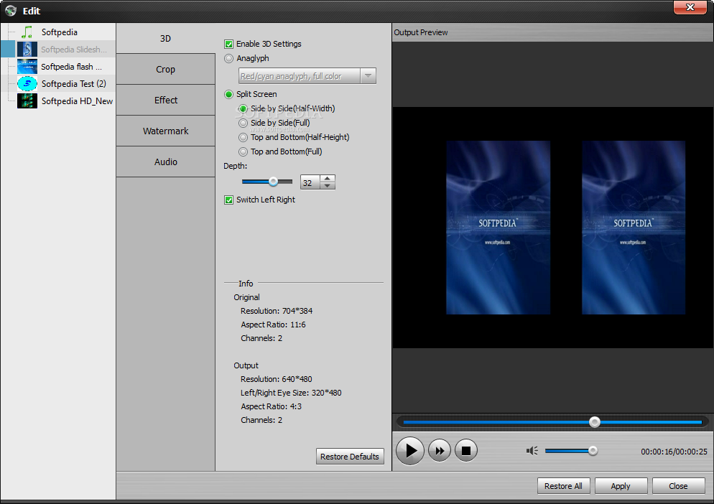
Task: Click the Play button in preview controls
Action: click(x=410, y=451)
